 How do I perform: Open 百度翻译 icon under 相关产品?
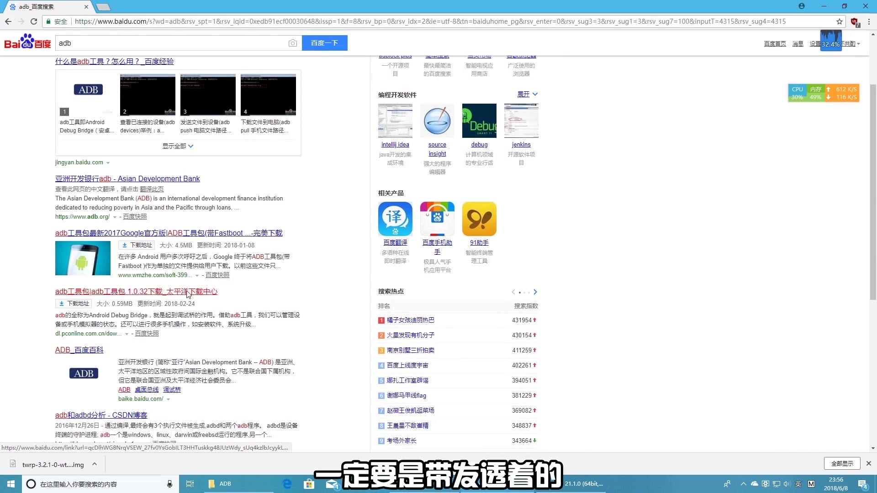[x=395, y=219]
